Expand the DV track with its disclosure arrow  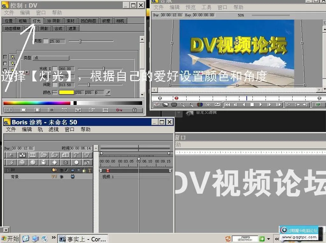tap(8, 170)
